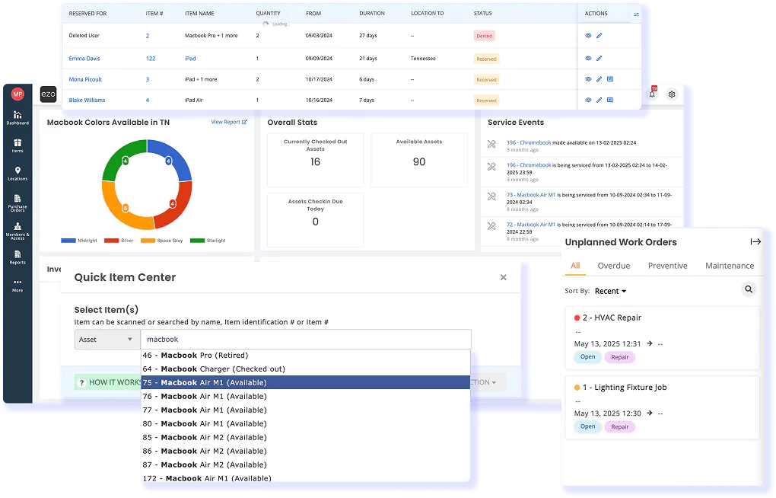The height and width of the screenshot is (498, 776).
Task: Click search icon in Unplanned Work Orders
Action: coord(749,289)
